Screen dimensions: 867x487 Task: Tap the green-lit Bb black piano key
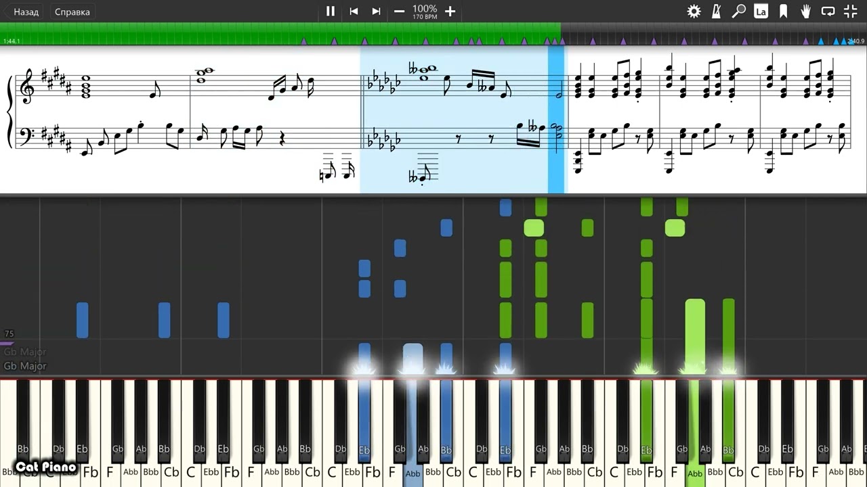click(x=728, y=419)
